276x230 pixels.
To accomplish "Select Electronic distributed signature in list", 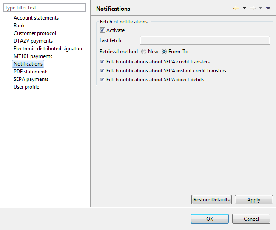I will [48, 49].
